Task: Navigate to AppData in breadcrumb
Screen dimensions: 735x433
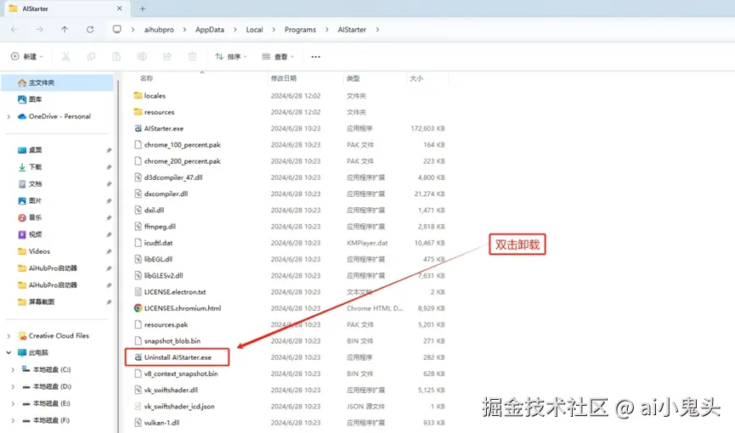Action: [210, 30]
